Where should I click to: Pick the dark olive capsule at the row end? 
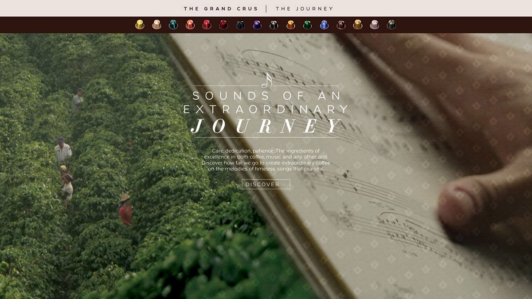pyautogui.click(x=391, y=25)
